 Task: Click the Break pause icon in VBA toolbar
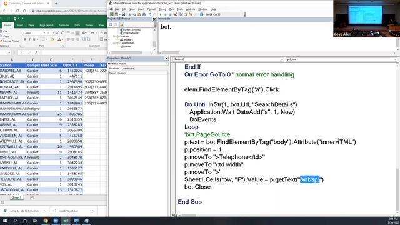pyautogui.click(x=166, y=14)
